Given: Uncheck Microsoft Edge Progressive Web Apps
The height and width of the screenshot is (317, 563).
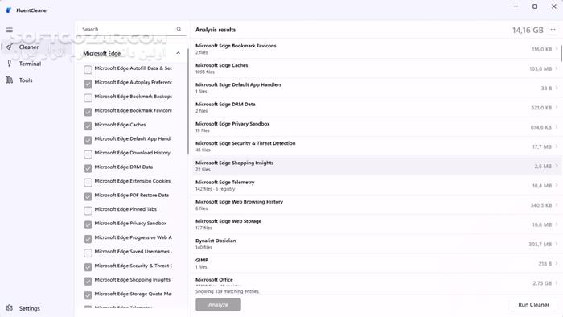Looking at the screenshot, I should [x=88, y=239].
